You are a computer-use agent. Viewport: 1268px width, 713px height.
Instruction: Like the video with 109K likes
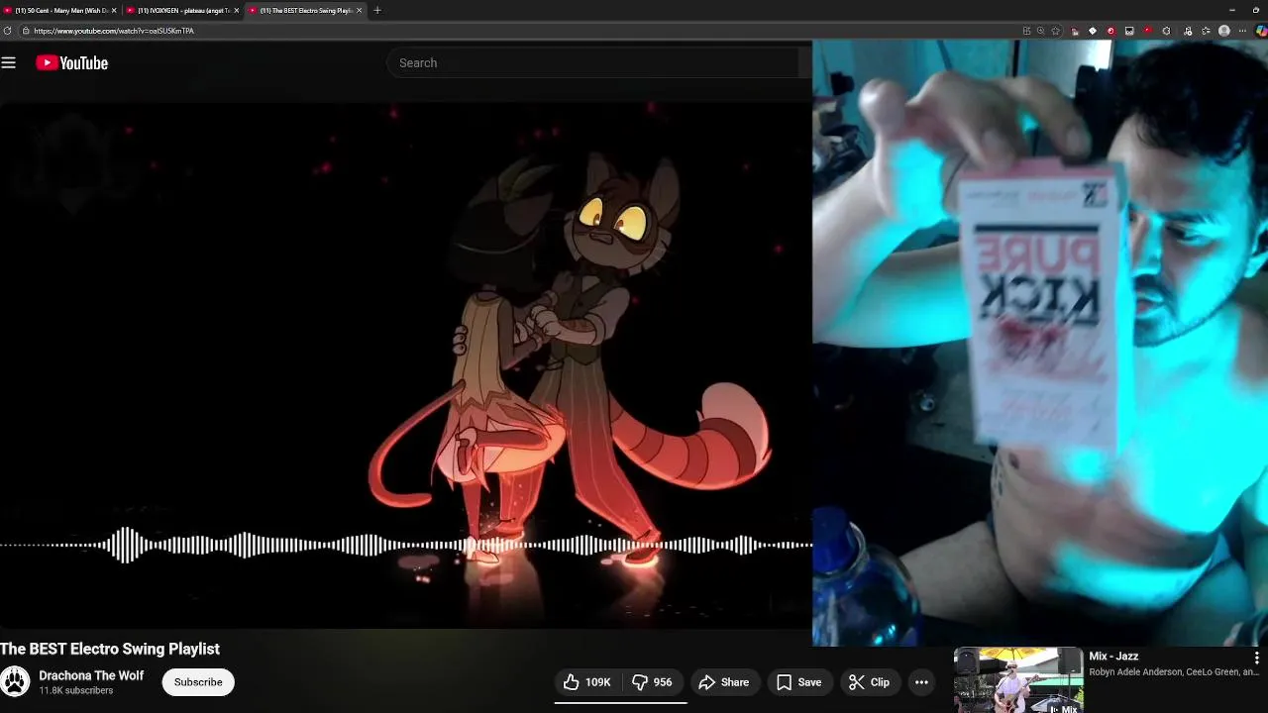point(587,682)
